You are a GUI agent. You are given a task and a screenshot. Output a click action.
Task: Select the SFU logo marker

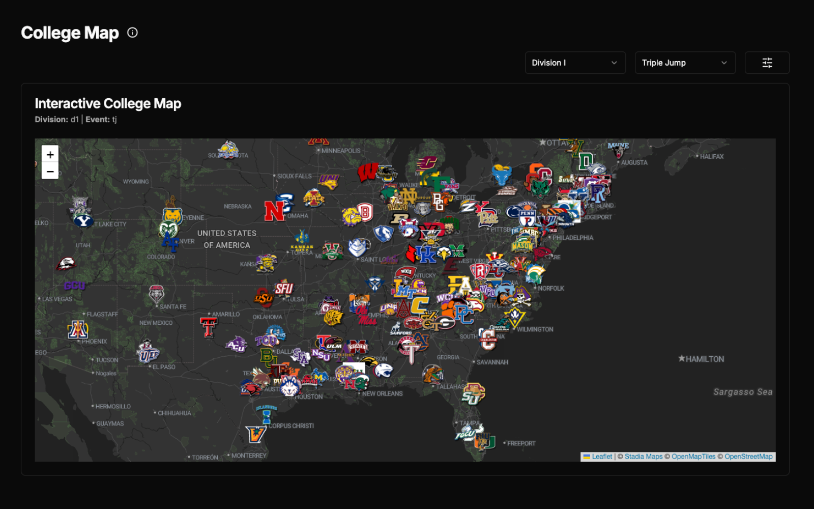(x=284, y=289)
